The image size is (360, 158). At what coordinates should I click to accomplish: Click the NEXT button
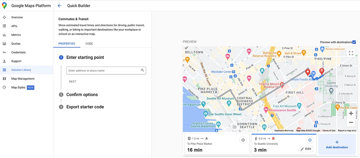pos(73,82)
